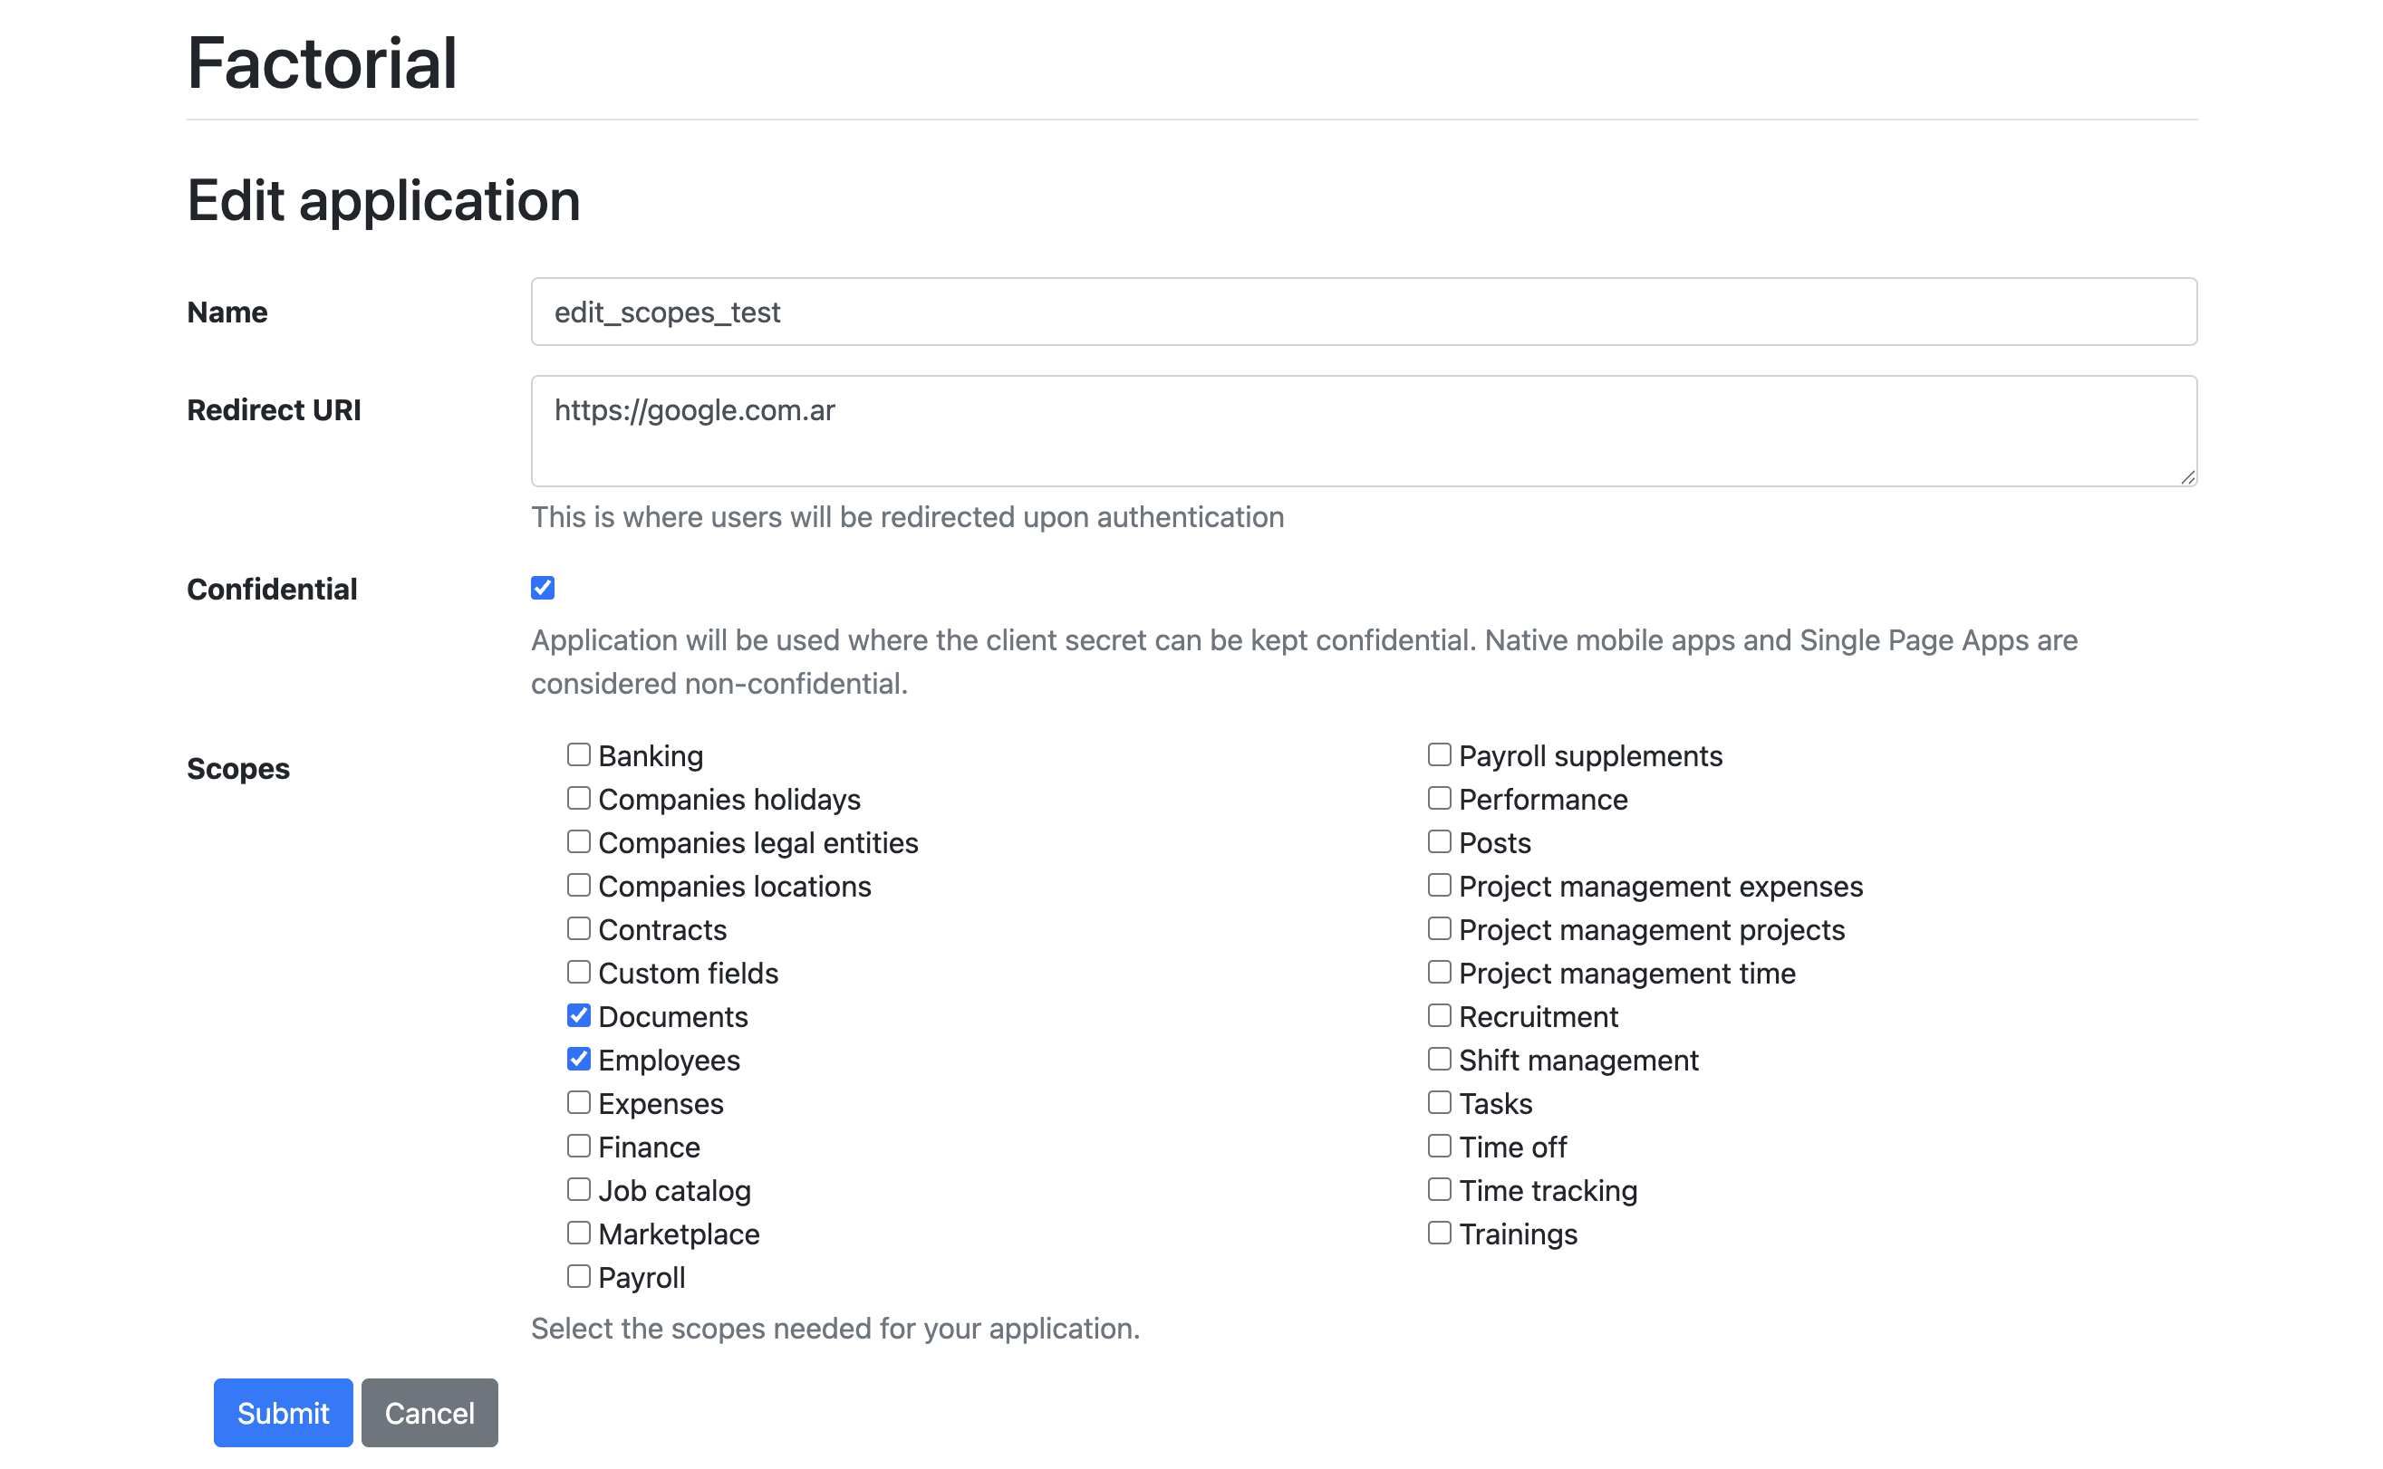Uncheck the Confidential checkbox
2383x1469 pixels.
pyautogui.click(x=543, y=588)
